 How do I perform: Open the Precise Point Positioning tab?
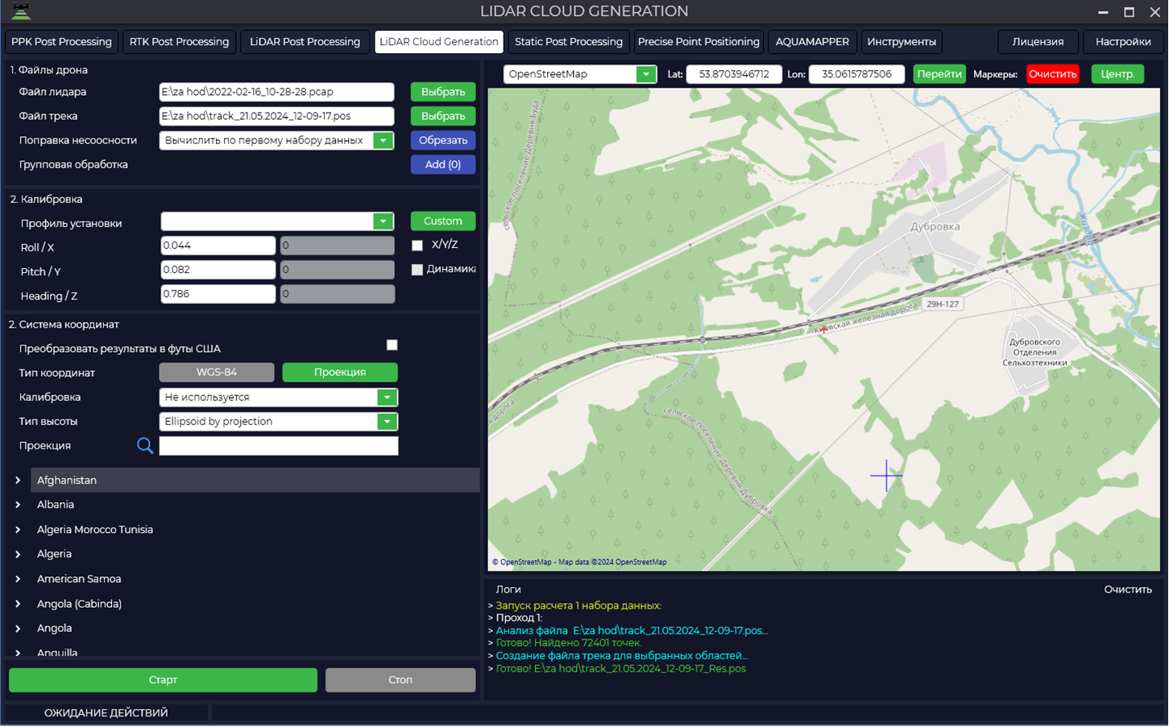click(x=698, y=42)
